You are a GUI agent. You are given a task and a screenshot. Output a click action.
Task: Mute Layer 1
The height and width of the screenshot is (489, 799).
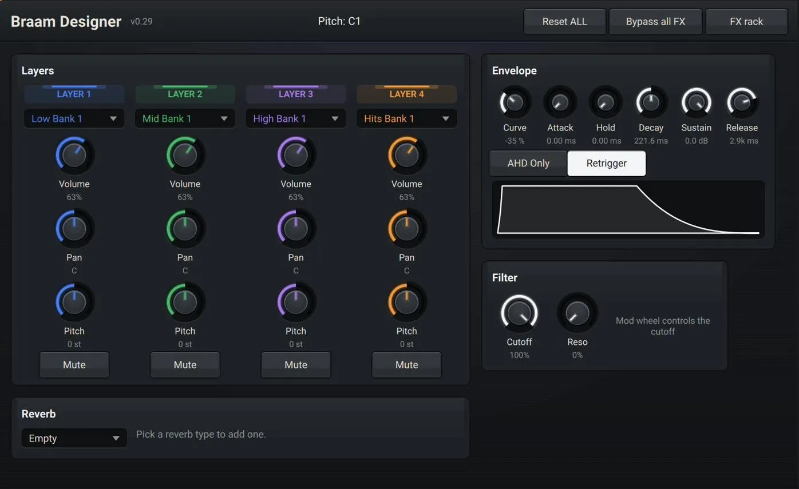point(74,365)
